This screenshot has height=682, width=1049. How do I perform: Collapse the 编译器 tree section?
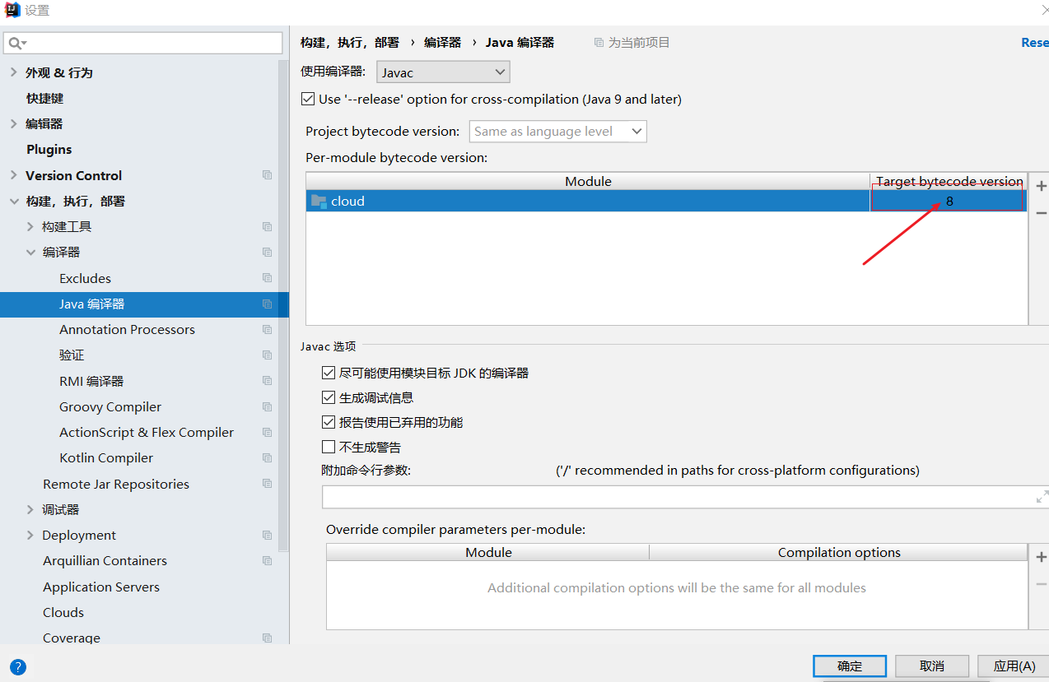(x=31, y=252)
